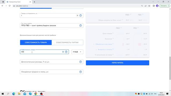Image resolution: width=171 pixels, height=96 pixels.
Task: Click the pinned tab star icon
Action: (x=3, y=2)
